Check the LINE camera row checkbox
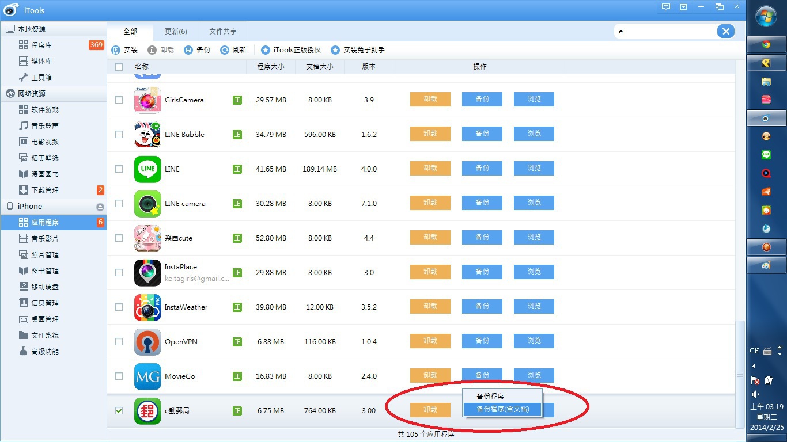787x442 pixels. pos(119,203)
